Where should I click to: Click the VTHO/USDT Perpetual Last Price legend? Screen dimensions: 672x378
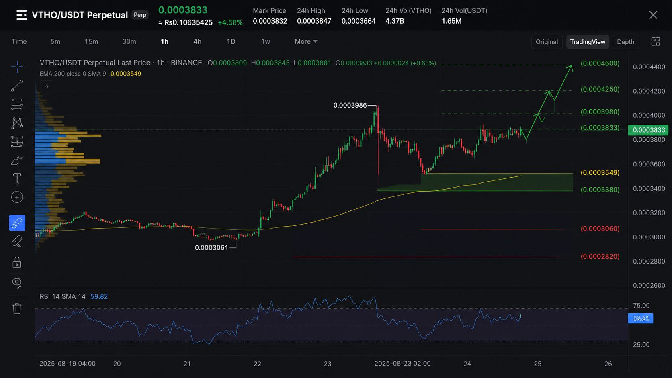click(121, 63)
